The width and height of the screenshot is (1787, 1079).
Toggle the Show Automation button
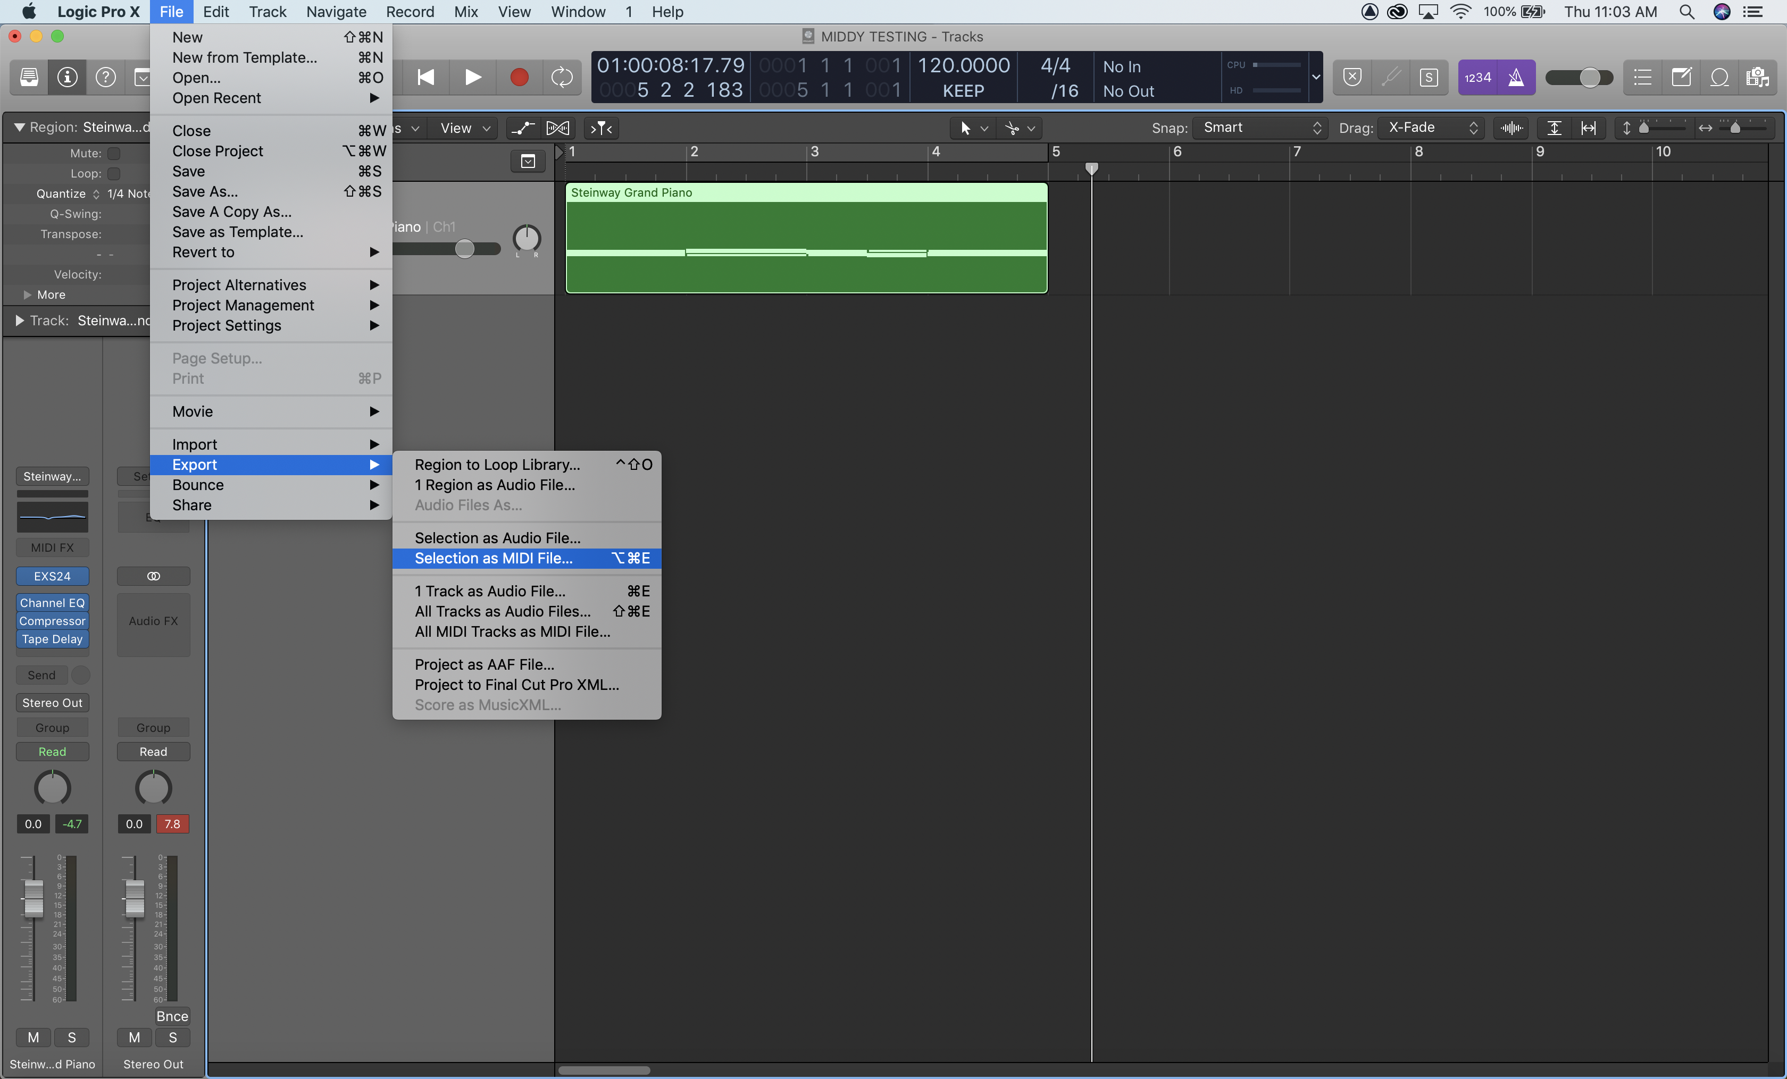pos(523,128)
